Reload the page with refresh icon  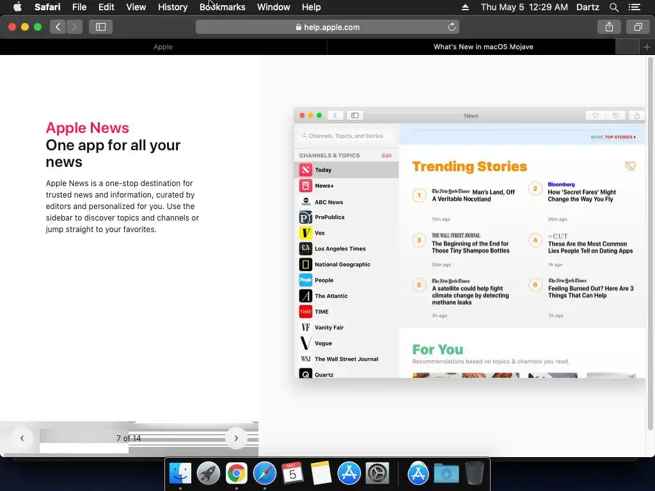coord(452,27)
